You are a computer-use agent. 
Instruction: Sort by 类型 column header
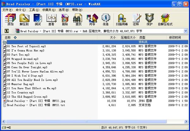(x=152, y=38)
